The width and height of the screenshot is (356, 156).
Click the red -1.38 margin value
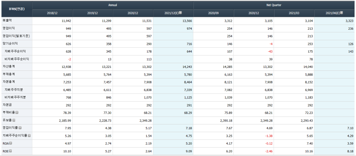[269, 136]
